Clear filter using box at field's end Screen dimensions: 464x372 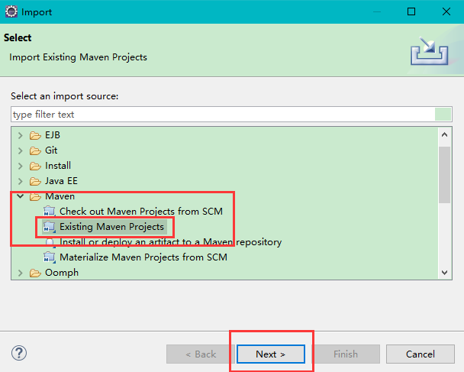click(443, 115)
